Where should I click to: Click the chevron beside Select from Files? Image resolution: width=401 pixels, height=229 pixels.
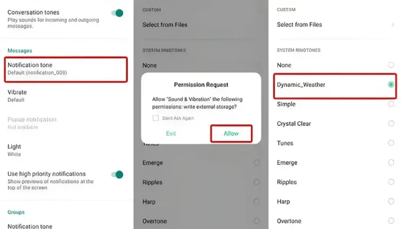(x=392, y=25)
